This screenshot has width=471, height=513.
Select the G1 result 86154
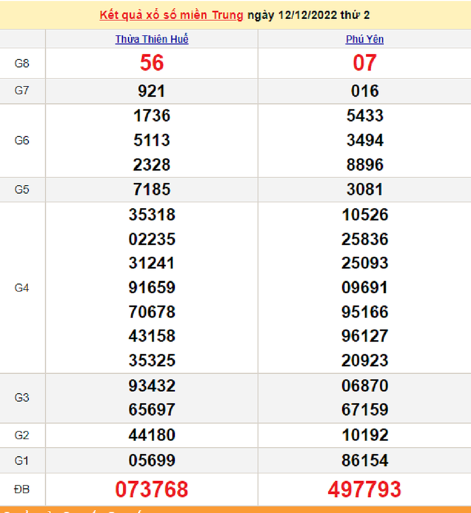[364, 459]
